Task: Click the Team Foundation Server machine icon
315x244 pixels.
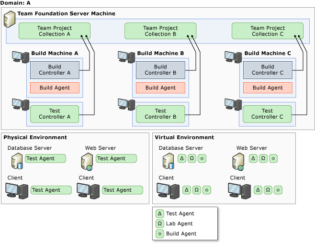Action: tap(10, 19)
